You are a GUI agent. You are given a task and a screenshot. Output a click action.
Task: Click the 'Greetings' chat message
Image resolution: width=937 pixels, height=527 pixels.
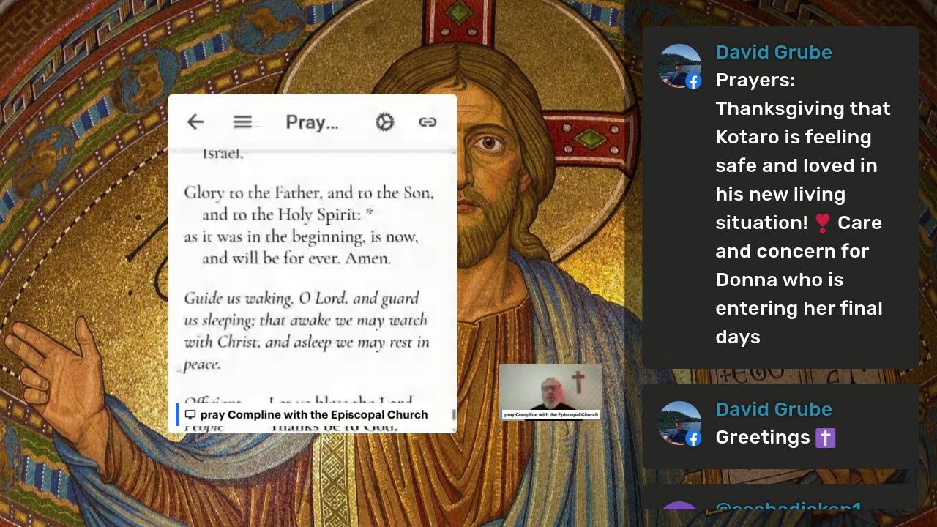(x=763, y=438)
